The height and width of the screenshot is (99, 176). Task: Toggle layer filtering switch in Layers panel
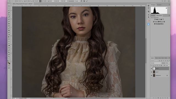pyautogui.click(x=169, y=61)
